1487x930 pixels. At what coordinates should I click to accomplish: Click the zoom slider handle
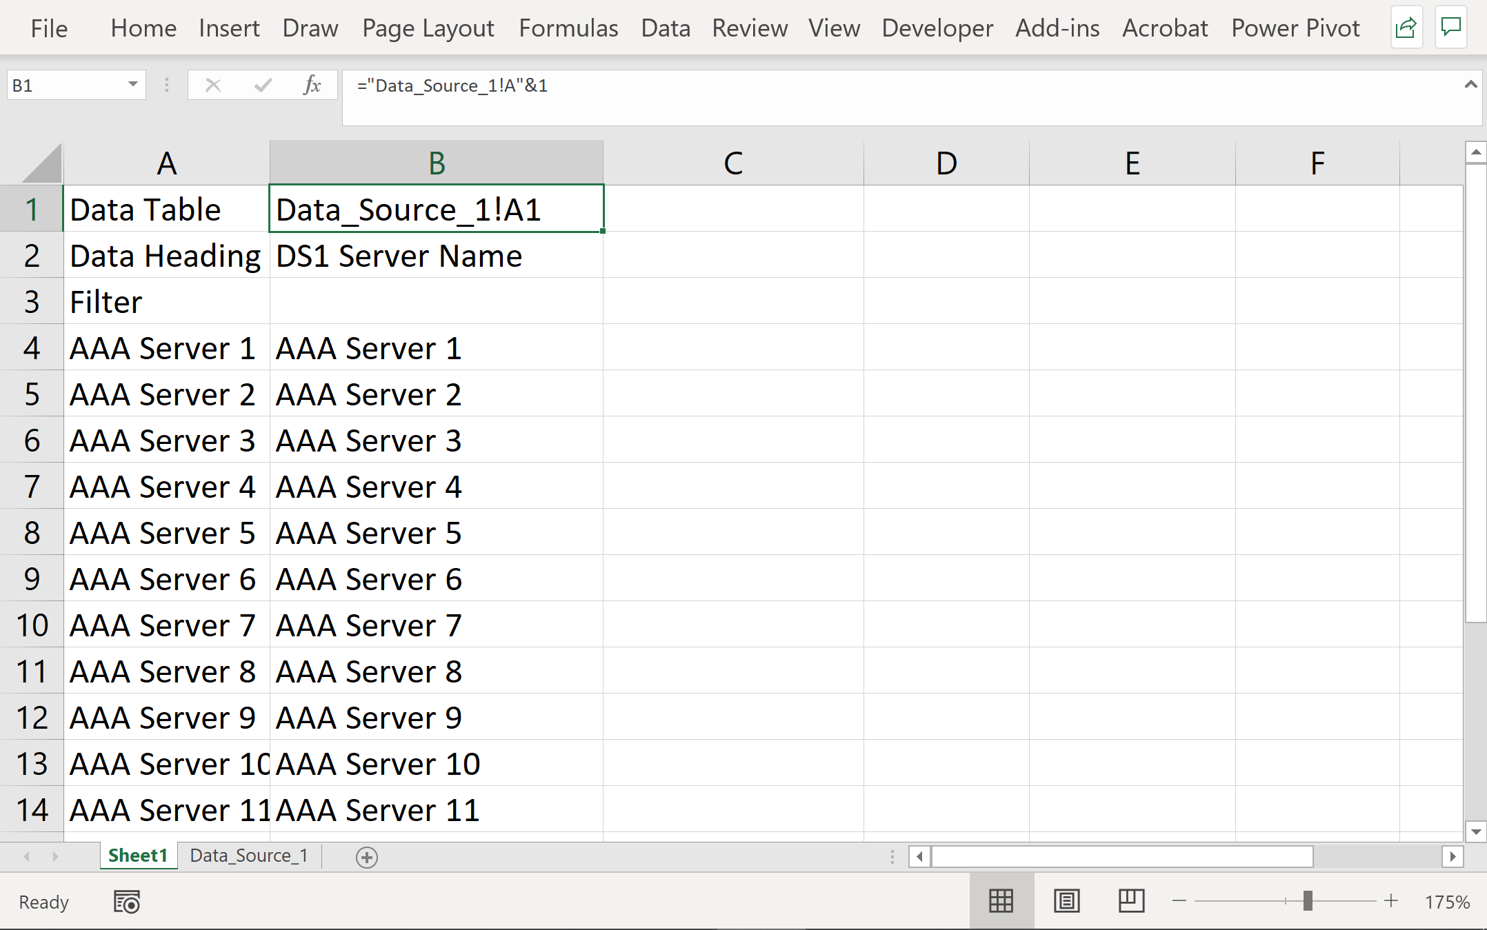[1307, 901]
